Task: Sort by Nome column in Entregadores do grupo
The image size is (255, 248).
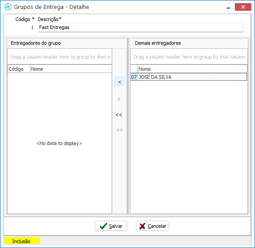Action: pyautogui.click(x=71, y=69)
